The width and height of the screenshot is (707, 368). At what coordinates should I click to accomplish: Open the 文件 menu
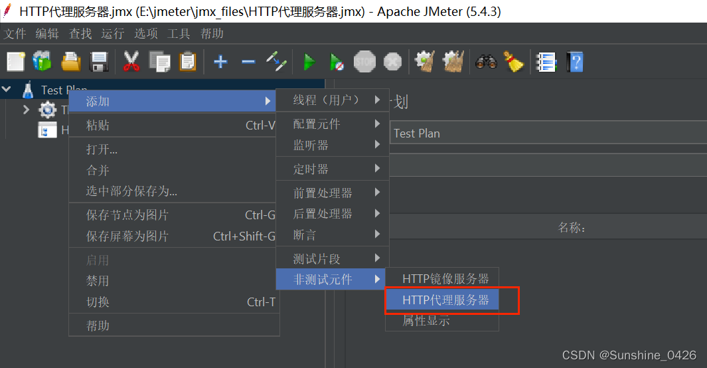point(15,34)
